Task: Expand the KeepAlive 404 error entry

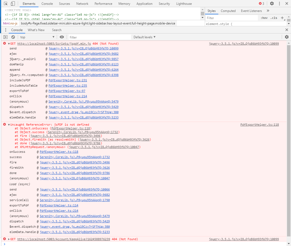Action: pyautogui.click(x=9, y=239)
